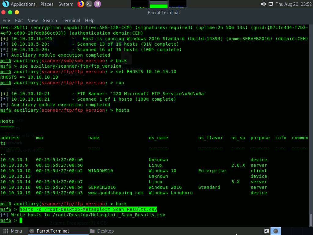Click the volume speaker icon
Image resolution: width=313 pixels, height=235 pixels.
263,4
